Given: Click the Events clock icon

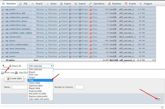Looking at the screenshot, I should click(x=126, y=4).
